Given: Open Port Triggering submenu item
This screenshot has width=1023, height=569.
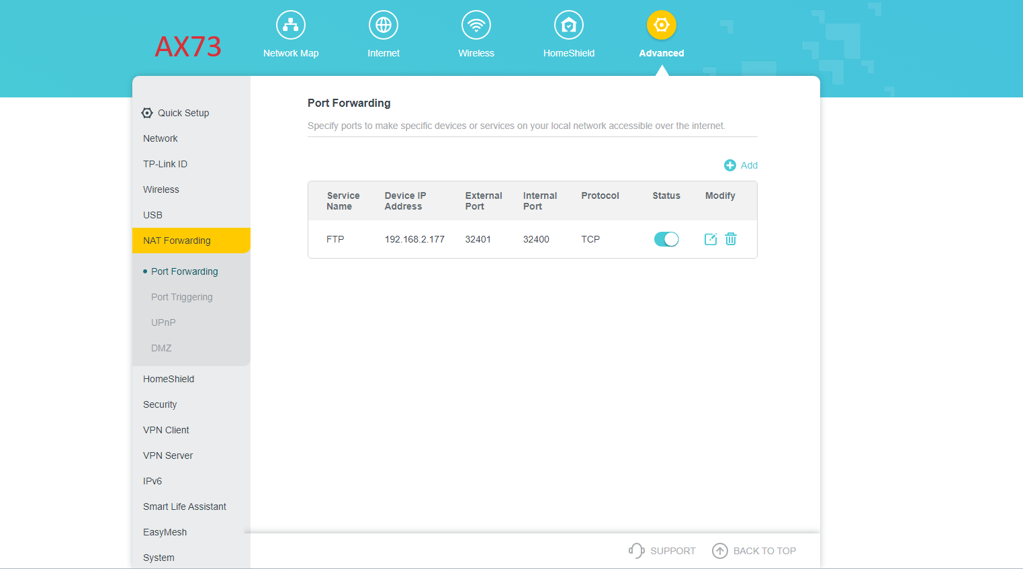Looking at the screenshot, I should point(182,297).
